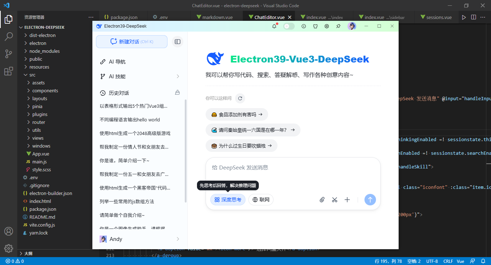Open the info icon in DeepSeek title bar
This screenshot has width=491, height=265.
click(304, 26)
